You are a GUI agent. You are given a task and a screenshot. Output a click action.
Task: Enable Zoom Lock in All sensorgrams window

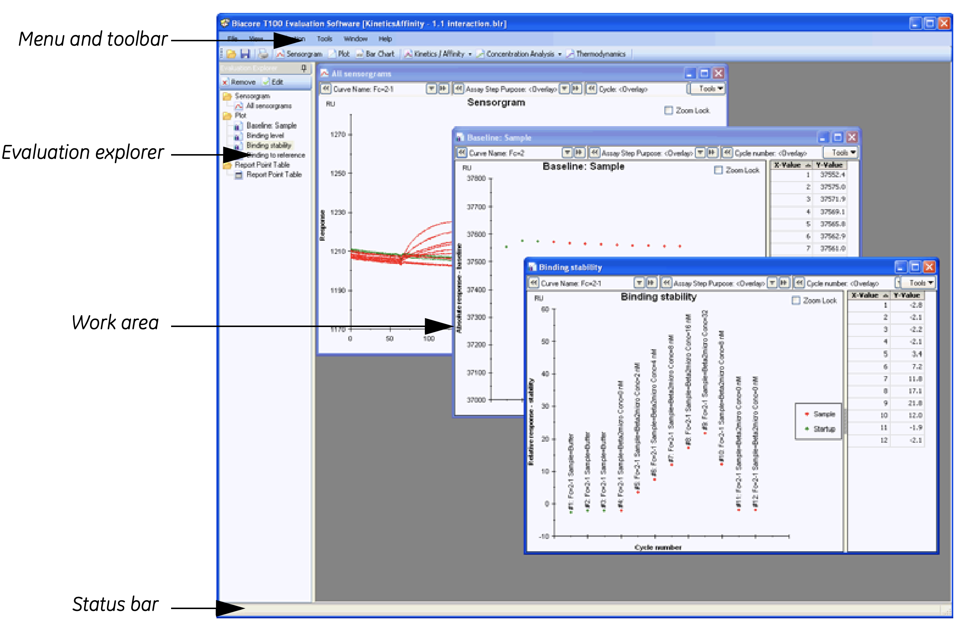pos(669,111)
